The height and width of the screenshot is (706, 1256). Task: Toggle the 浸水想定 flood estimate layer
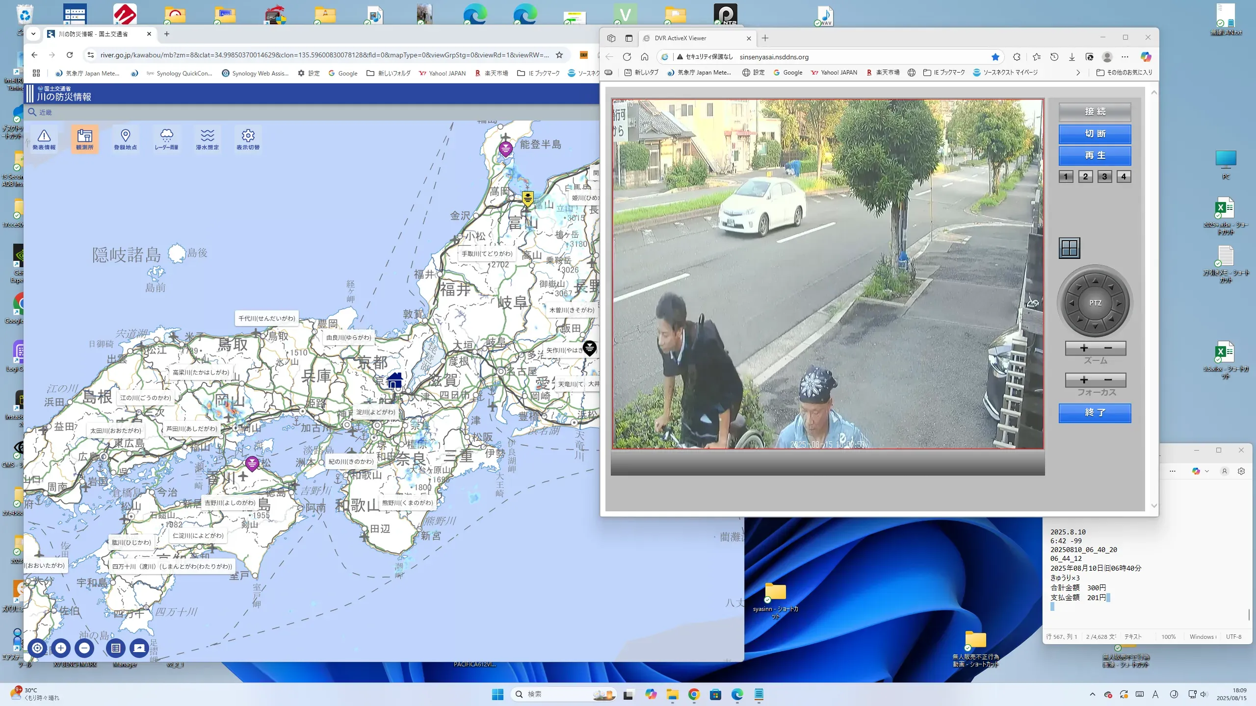(x=207, y=139)
